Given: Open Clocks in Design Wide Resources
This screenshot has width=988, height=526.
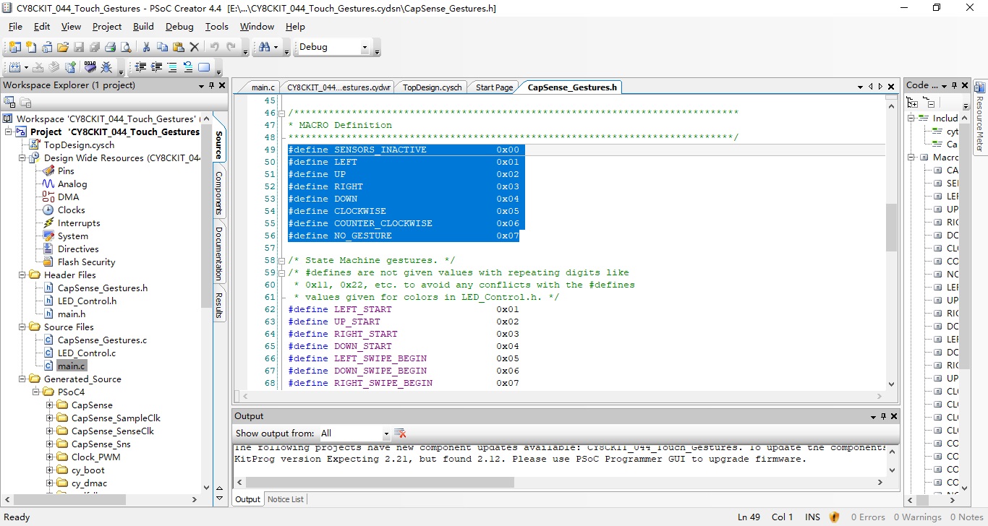Looking at the screenshot, I should point(72,210).
